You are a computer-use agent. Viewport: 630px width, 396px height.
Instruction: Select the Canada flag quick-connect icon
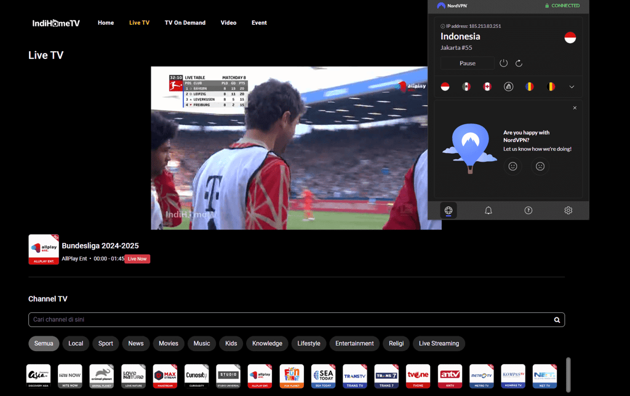(487, 86)
